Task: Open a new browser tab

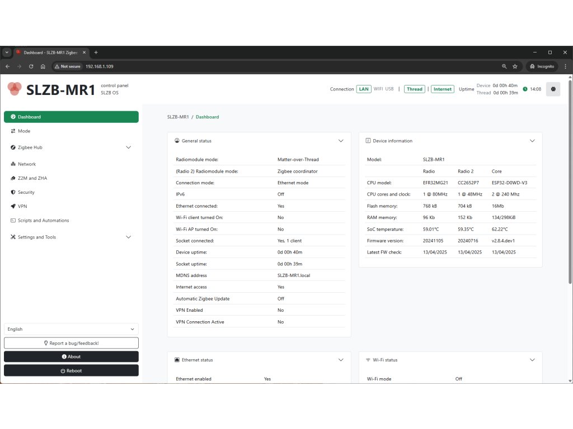Action: tap(96, 53)
